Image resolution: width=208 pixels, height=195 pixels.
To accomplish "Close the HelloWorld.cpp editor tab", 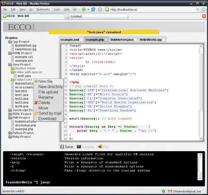I will pyautogui.click(x=164, y=40).
